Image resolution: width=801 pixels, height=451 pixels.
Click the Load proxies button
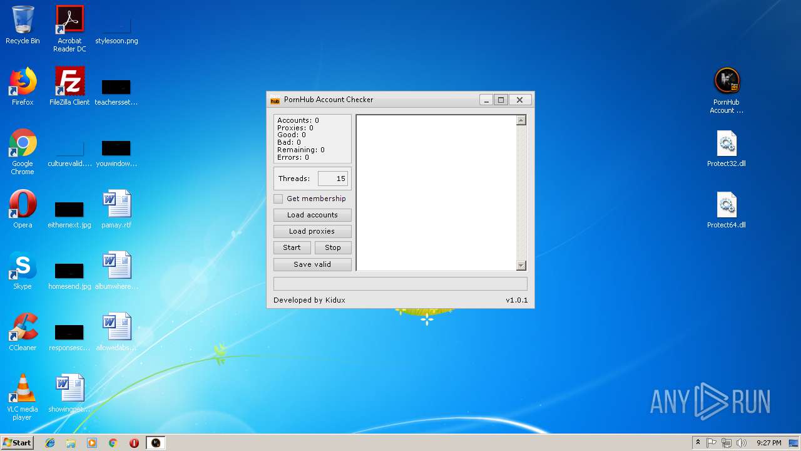tap(312, 231)
